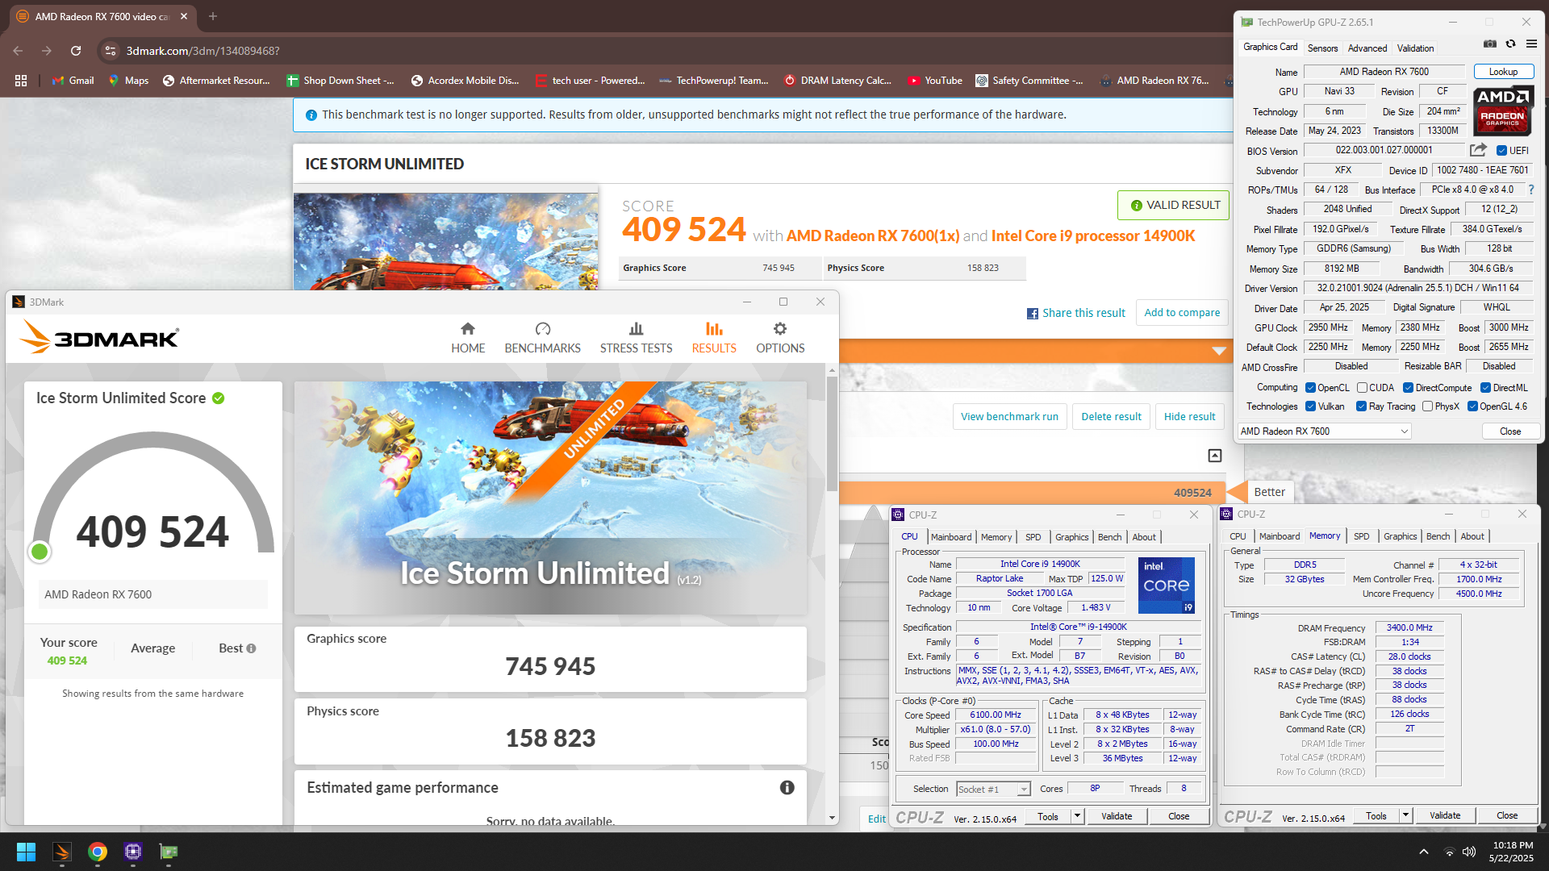This screenshot has width=1549, height=871.
Task: Click 3DMark taskbar icon
Action: (62, 852)
